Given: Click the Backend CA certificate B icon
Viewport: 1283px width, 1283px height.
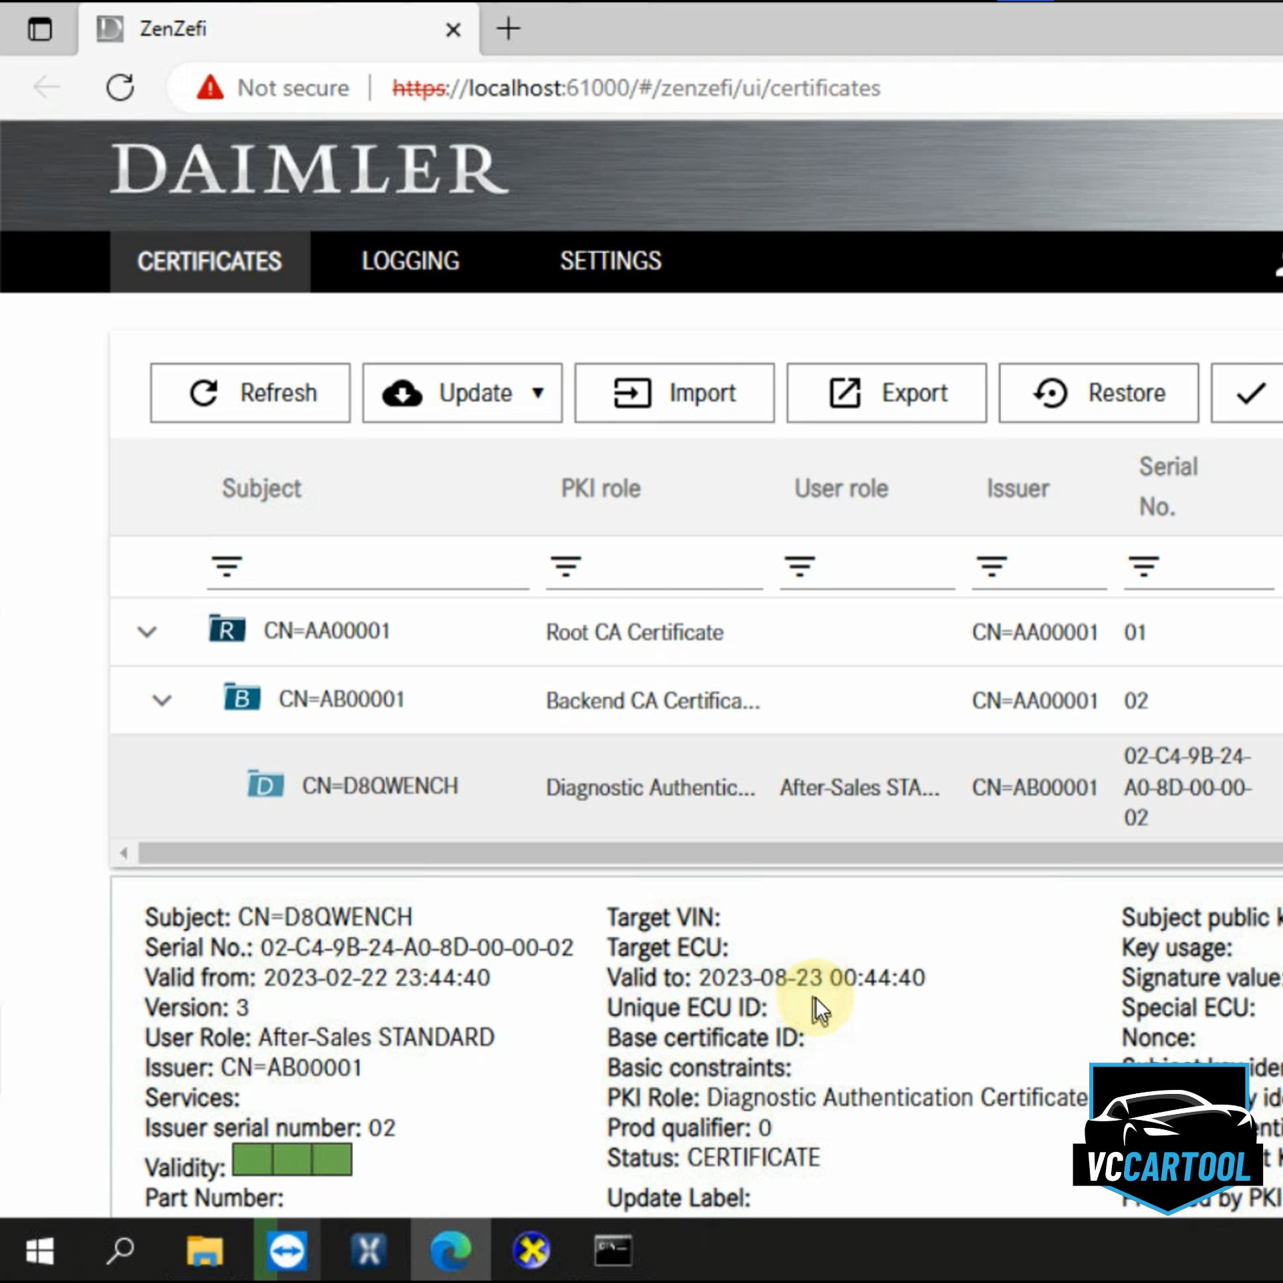Looking at the screenshot, I should coord(241,698).
